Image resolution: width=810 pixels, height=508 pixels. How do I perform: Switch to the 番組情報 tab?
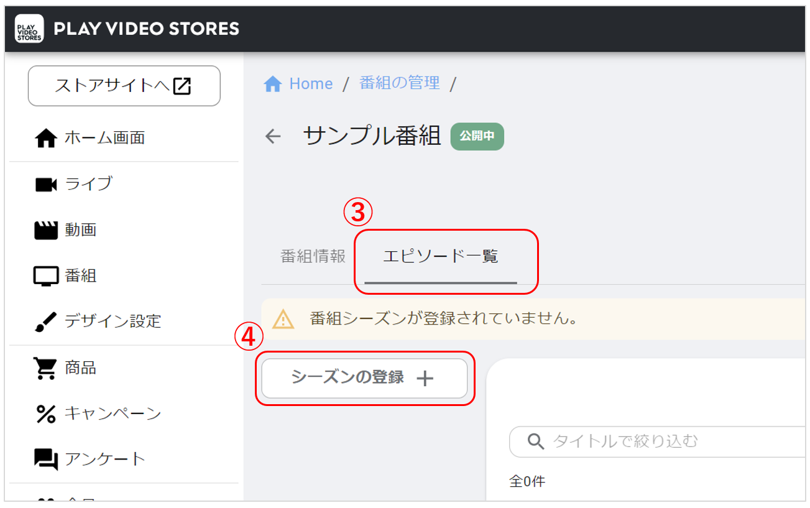(313, 256)
